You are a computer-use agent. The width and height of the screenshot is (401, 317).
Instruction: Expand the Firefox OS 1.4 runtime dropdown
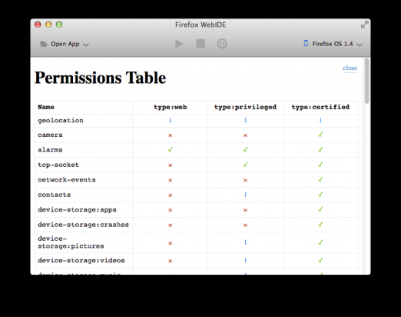point(333,44)
